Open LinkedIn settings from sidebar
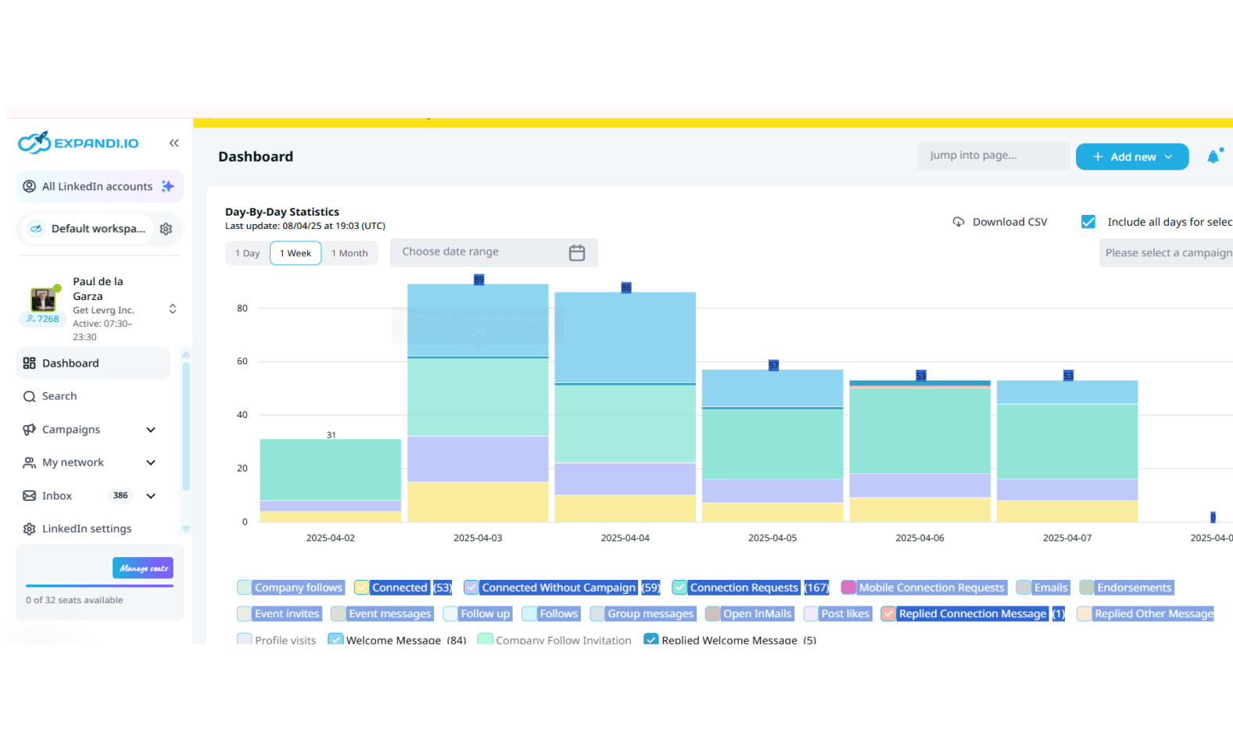This screenshot has width=1233, height=751. click(x=86, y=529)
